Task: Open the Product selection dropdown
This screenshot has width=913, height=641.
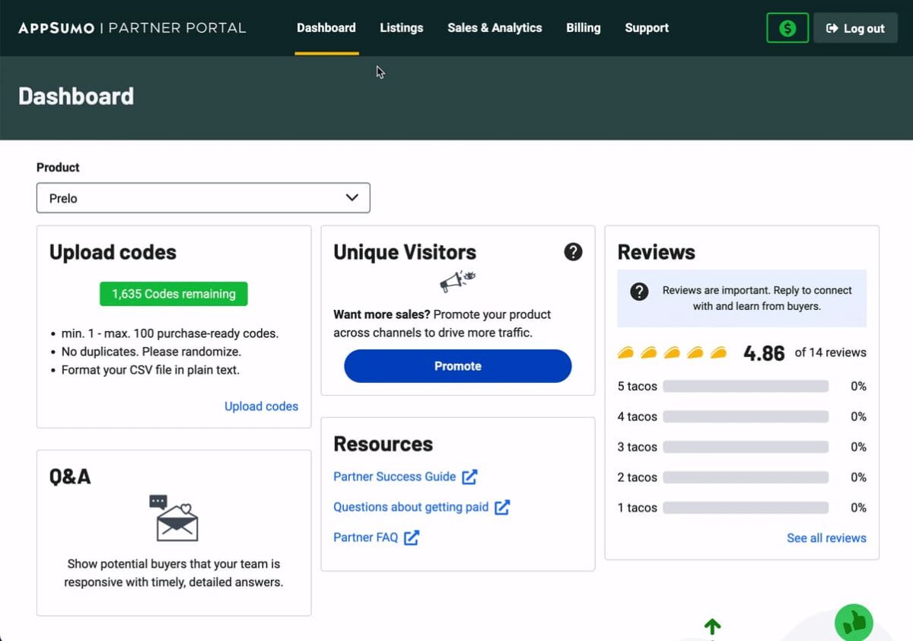Action: tap(203, 197)
